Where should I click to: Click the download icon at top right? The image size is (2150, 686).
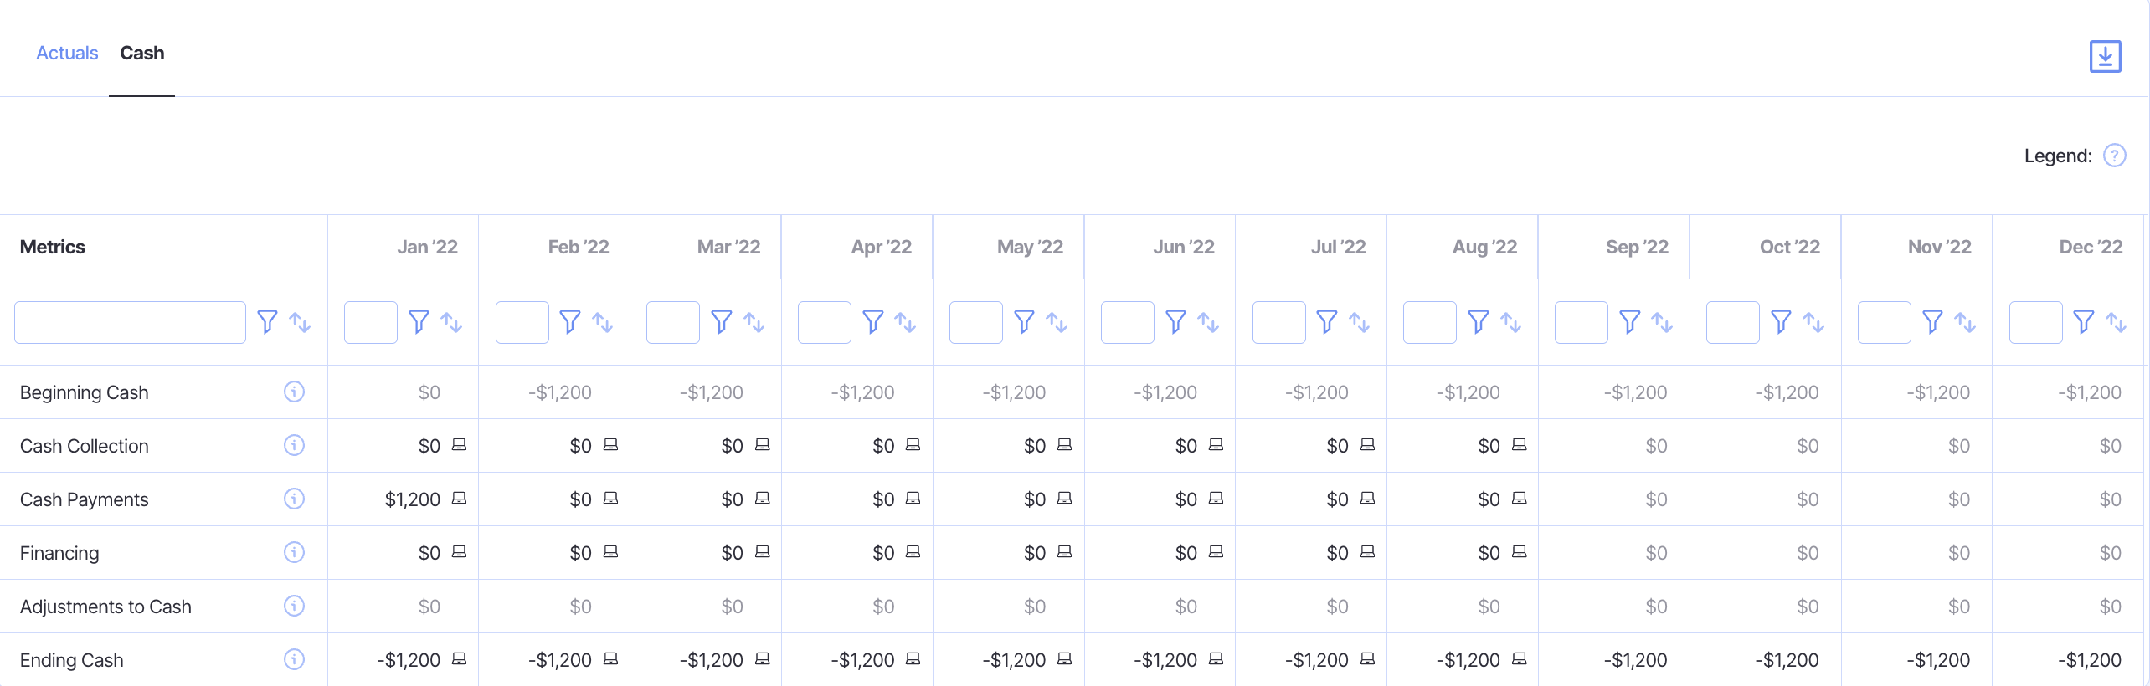point(2105,56)
